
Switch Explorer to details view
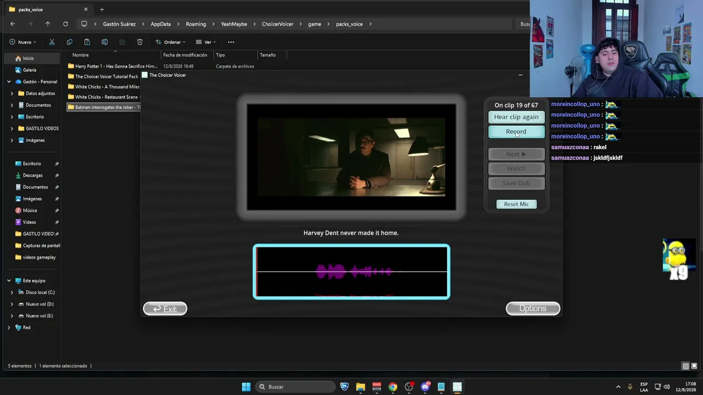coord(685,366)
